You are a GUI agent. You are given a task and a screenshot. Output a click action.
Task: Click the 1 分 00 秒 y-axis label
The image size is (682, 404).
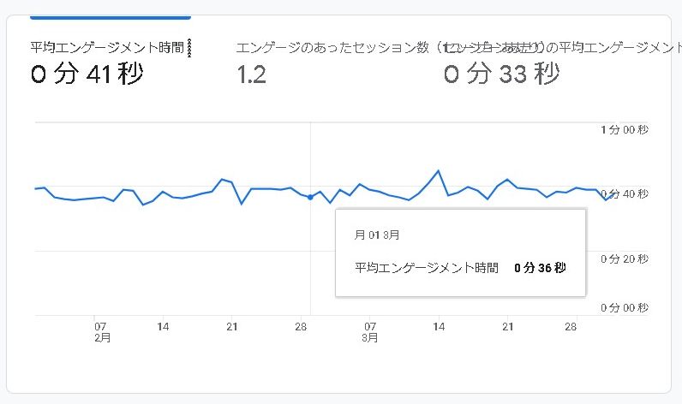point(624,129)
